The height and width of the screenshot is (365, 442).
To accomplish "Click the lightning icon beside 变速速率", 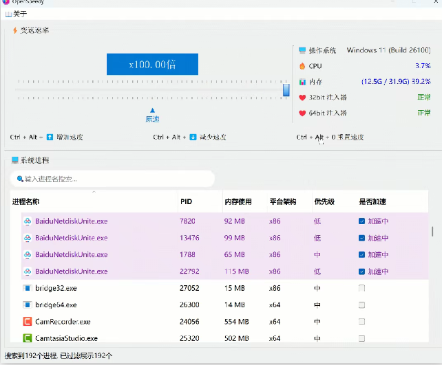I will tap(15, 30).
